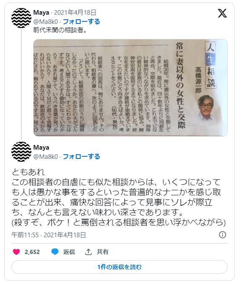Follow Maya via the second フォローする link
Screen dimensions: 241x285
coord(81,156)
